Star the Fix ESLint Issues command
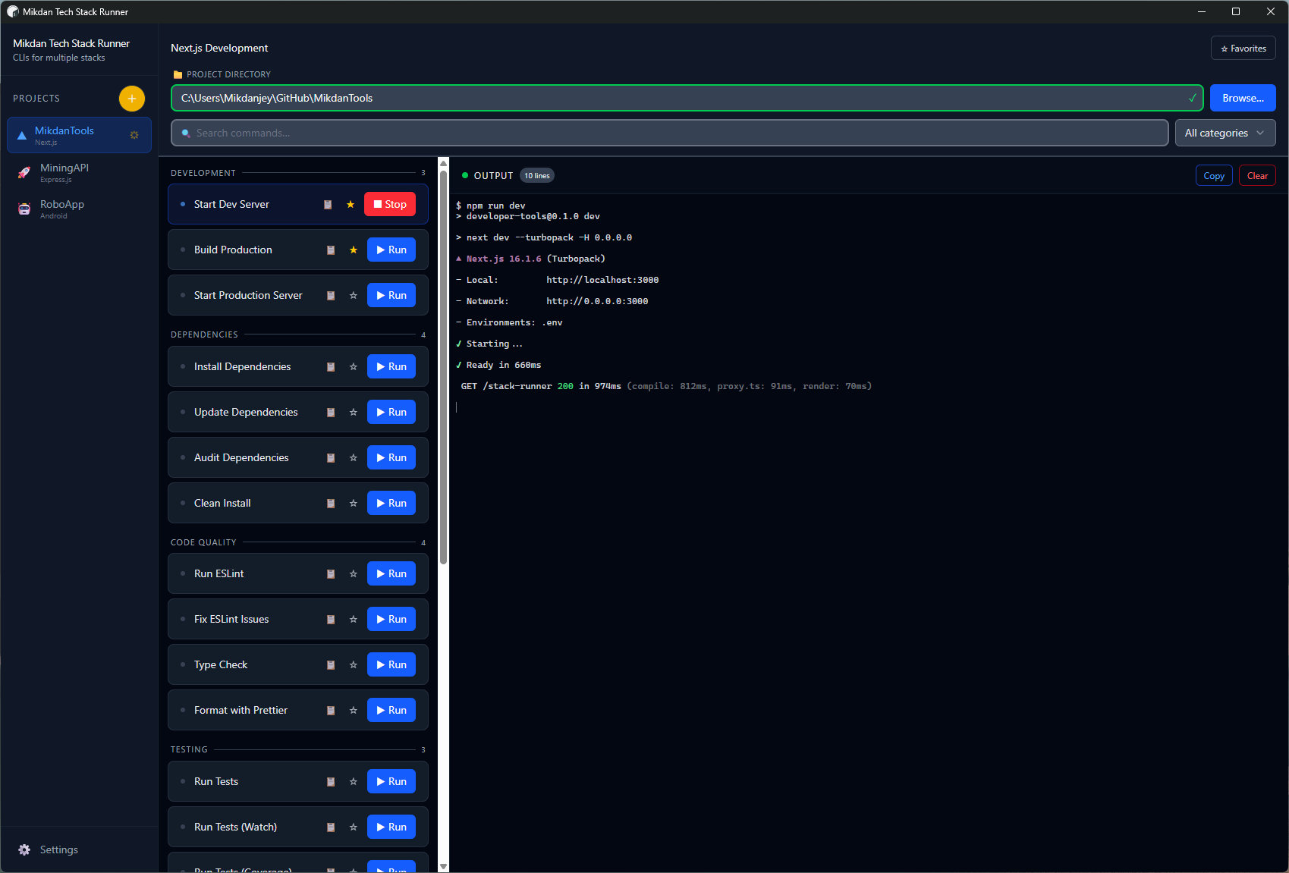 pyautogui.click(x=354, y=620)
